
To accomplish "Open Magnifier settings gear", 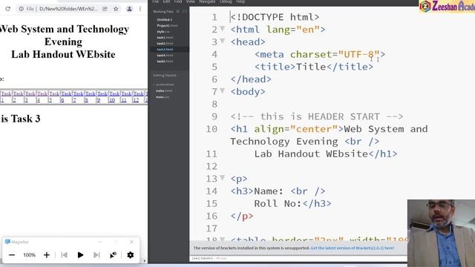I will point(131,255).
